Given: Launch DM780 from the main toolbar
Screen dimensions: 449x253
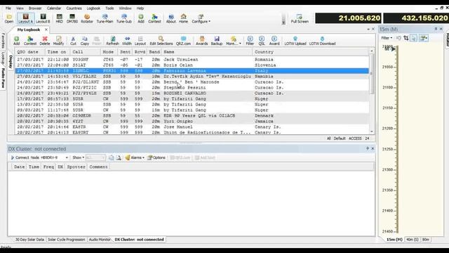Looking at the screenshot, I should (72, 19).
